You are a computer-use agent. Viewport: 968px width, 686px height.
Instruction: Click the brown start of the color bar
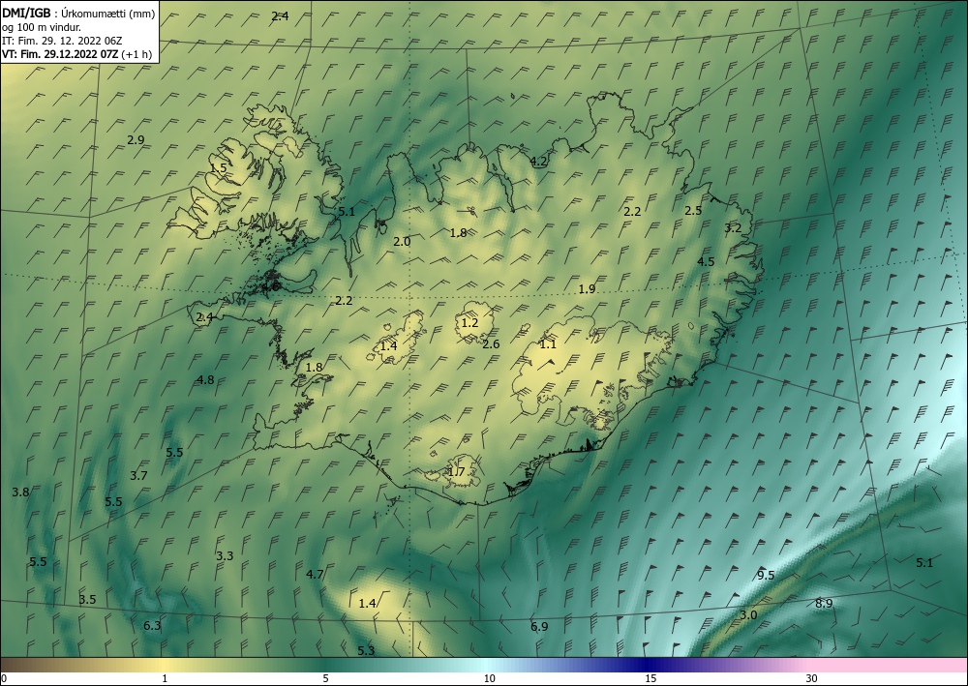click(x=18, y=665)
